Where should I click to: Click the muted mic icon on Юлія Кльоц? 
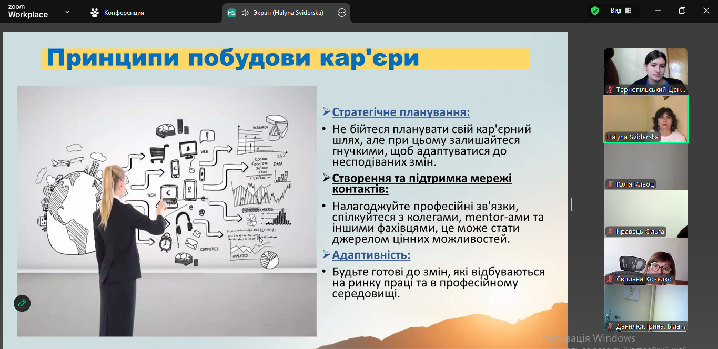click(611, 184)
